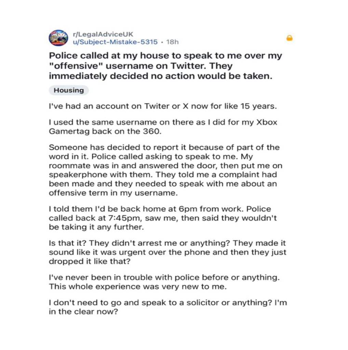348x350 pixels.
Task: Click the final paragraph about a solicitor
Action: pos(168,307)
